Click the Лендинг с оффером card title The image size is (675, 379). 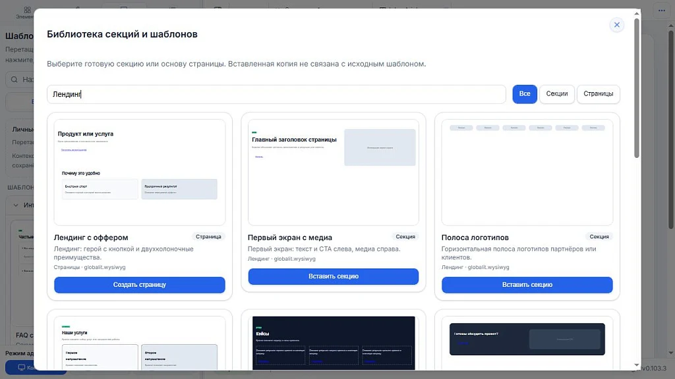click(91, 238)
